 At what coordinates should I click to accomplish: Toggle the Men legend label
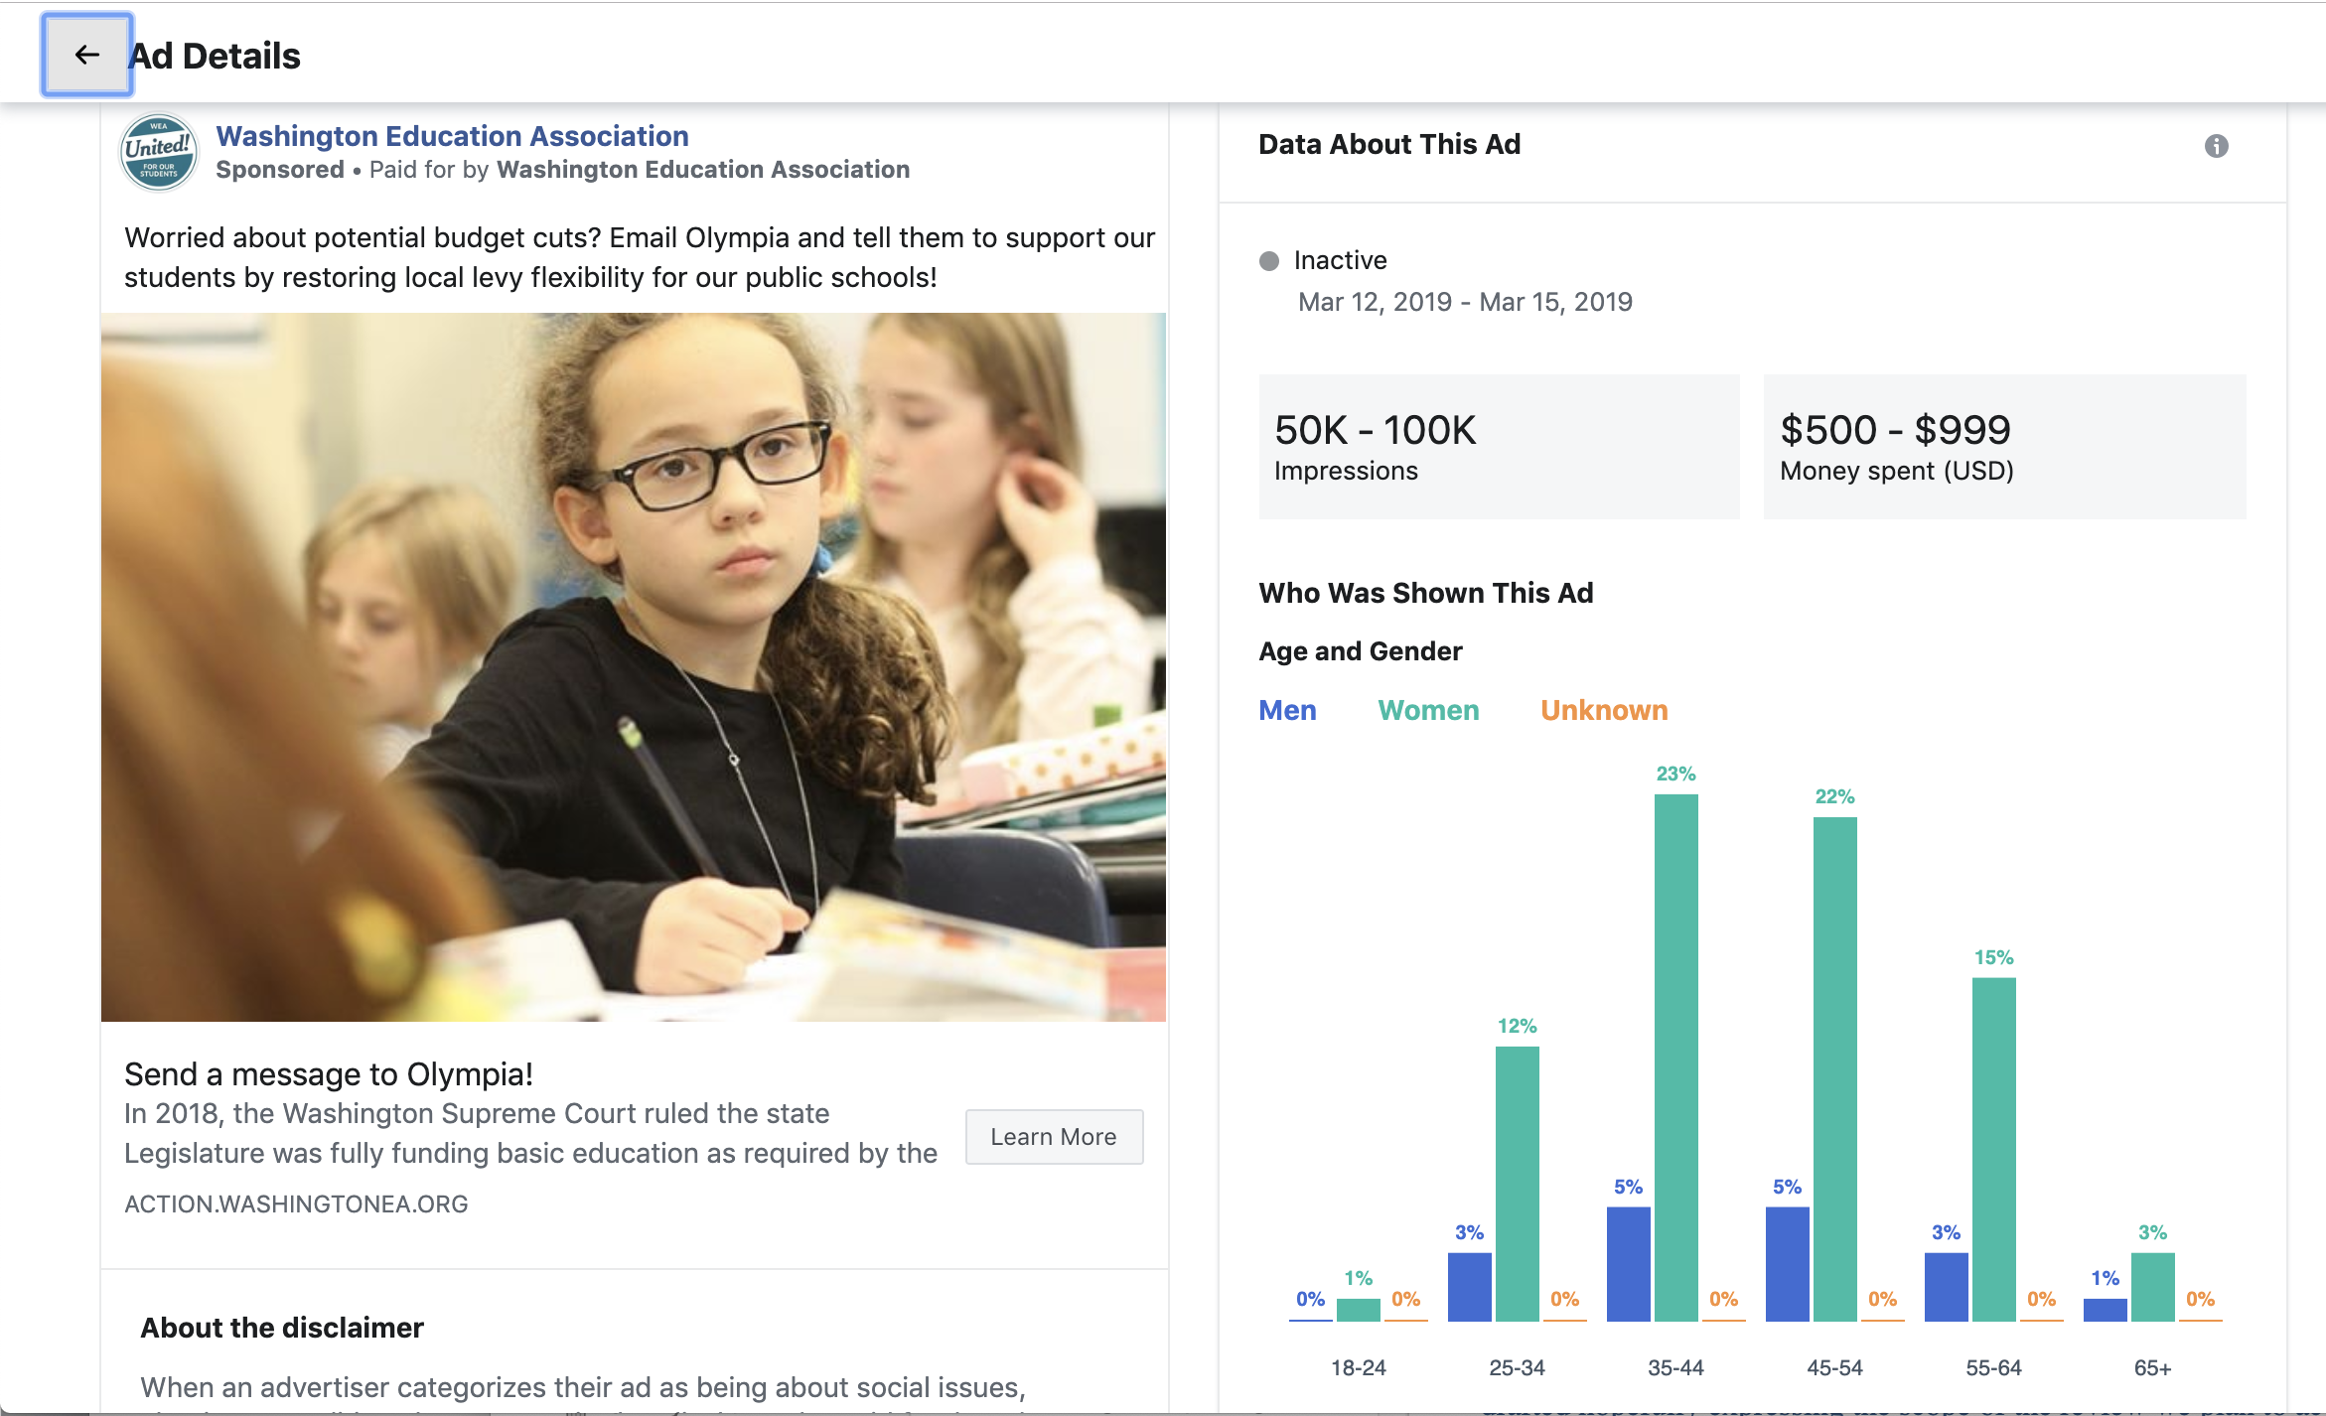click(x=1287, y=710)
